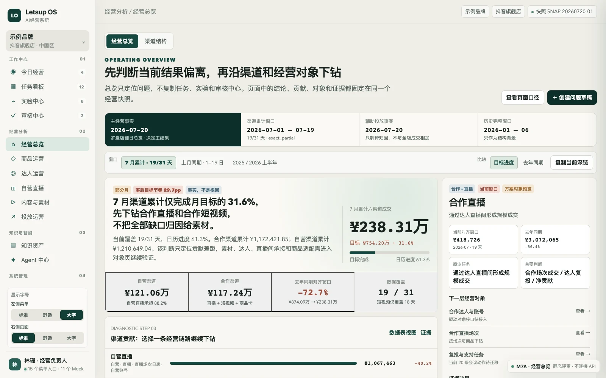
Task: Click the 落后目标节奏 29.7pp tag
Action: [x=158, y=190]
